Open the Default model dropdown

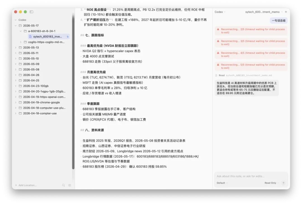pyautogui.click(x=222, y=183)
